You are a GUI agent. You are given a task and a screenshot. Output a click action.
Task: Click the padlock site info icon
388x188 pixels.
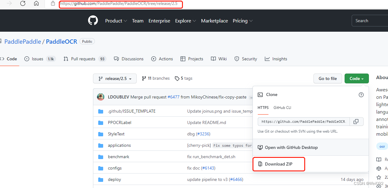53,4
